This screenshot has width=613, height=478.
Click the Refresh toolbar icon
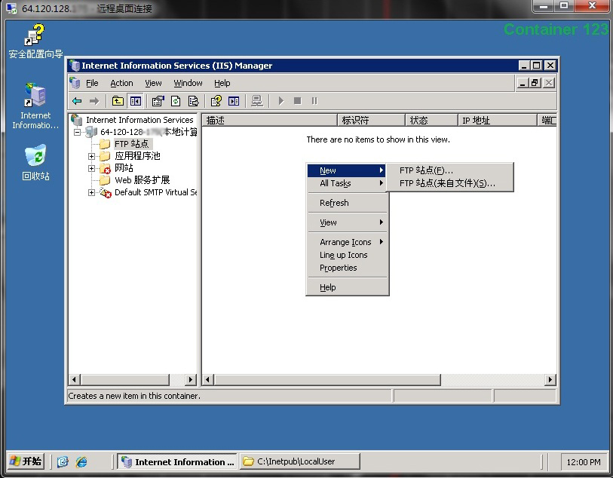pos(176,101)
